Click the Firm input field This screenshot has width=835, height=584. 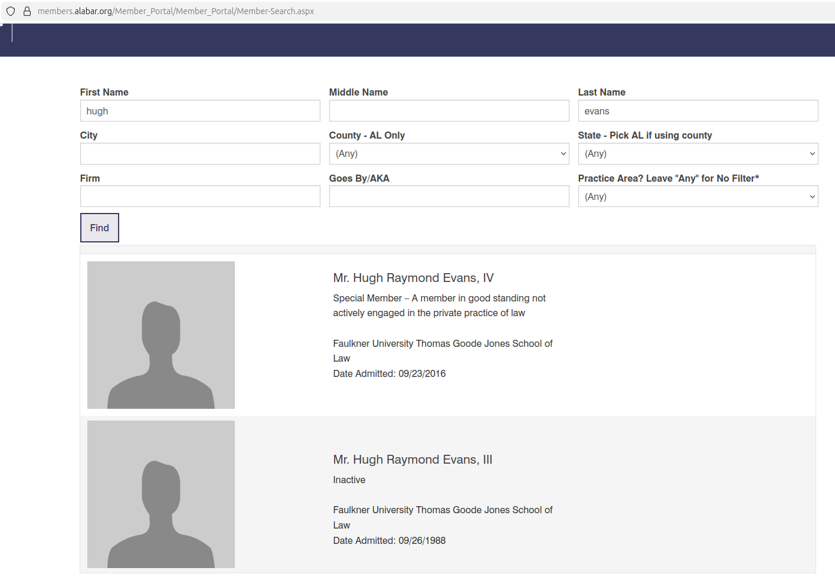click(x=200, y=196)
